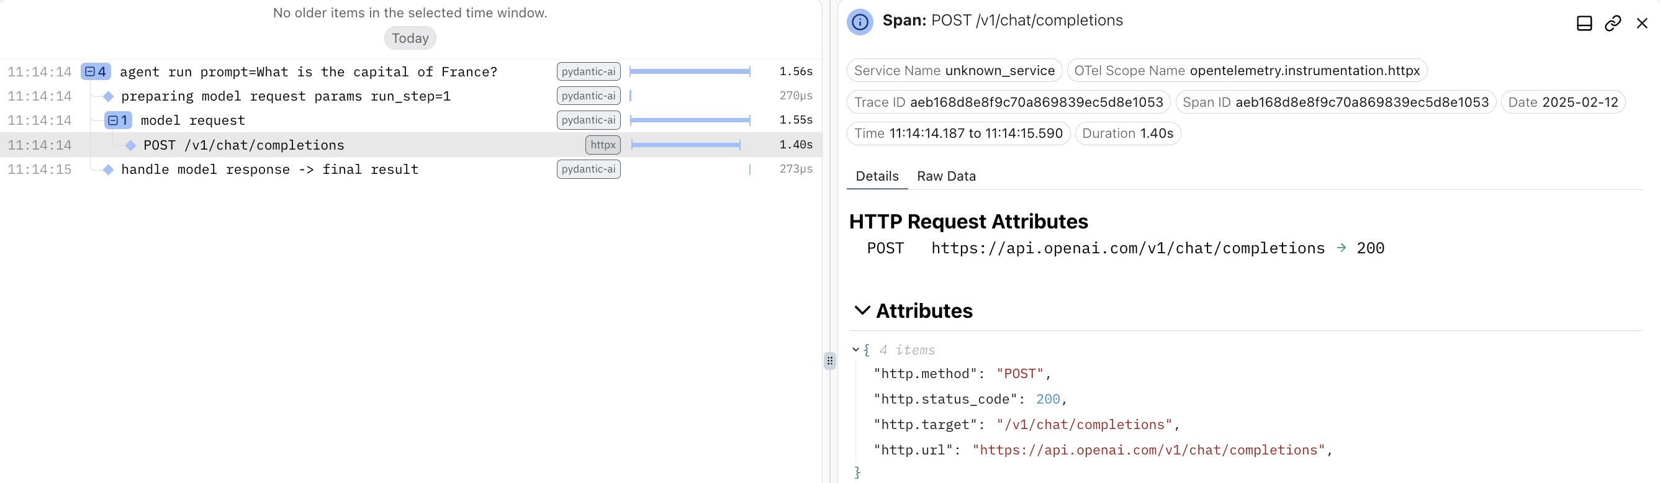Collapse the Attributes section chevron
Image resolution: width=1660 pixels, height=483 pixels.
click(x=862, y=310)
